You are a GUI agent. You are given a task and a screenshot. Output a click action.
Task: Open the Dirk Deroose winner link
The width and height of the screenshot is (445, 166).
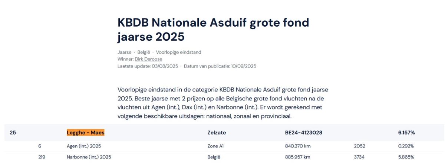coord(148,59)
